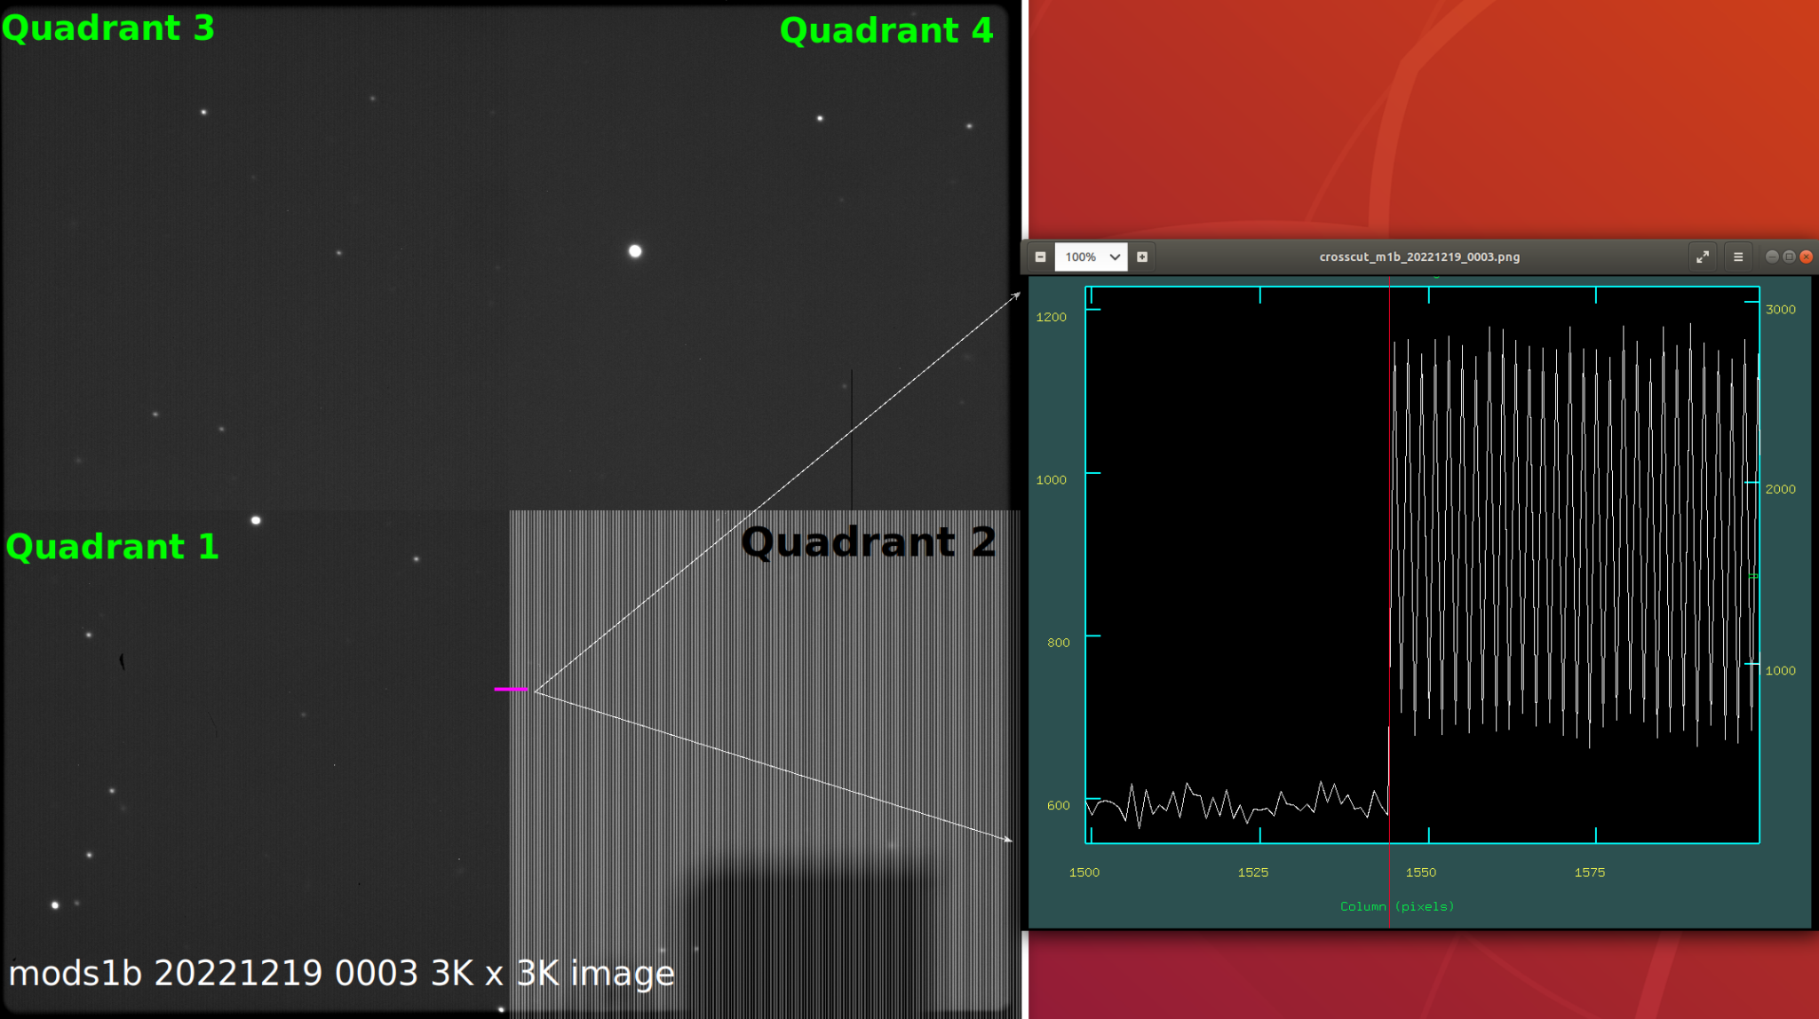Viewport: 1819px width, 1019px height.
Task: Open the 100% zoom level dropdown
Action: coord(1092,257)
